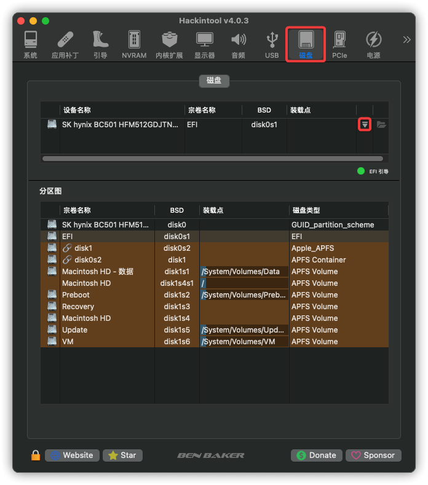Select the SK hynix BC501 HFM512GDJTN device row

click(215, 125)
